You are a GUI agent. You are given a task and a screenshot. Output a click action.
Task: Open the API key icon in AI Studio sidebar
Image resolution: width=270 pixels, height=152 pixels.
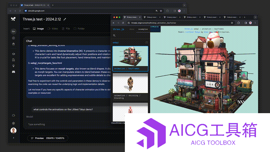coord(13,31)
